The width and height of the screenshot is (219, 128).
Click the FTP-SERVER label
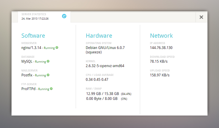click(29, 84)
